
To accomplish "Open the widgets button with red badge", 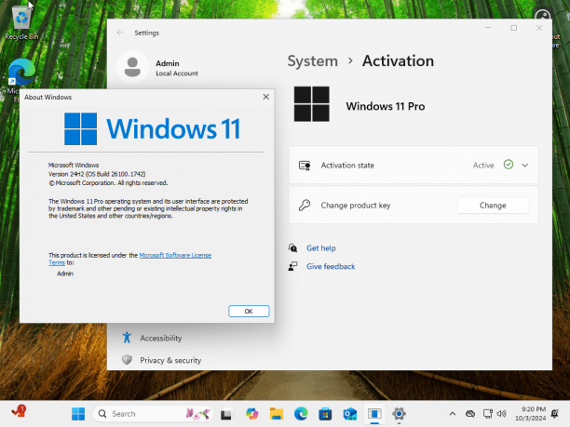I will pyautogui.click(x=19, y=412).
